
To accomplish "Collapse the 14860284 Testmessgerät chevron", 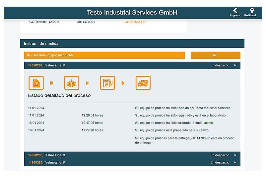I will [x=235, y=65].
